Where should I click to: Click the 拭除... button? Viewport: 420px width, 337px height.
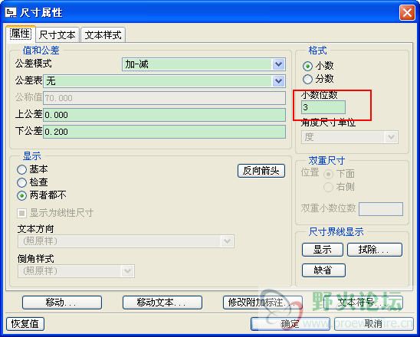click(x=375, y=250)
